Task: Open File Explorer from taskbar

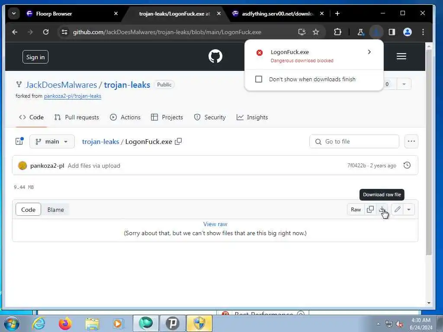Action: 93,323
